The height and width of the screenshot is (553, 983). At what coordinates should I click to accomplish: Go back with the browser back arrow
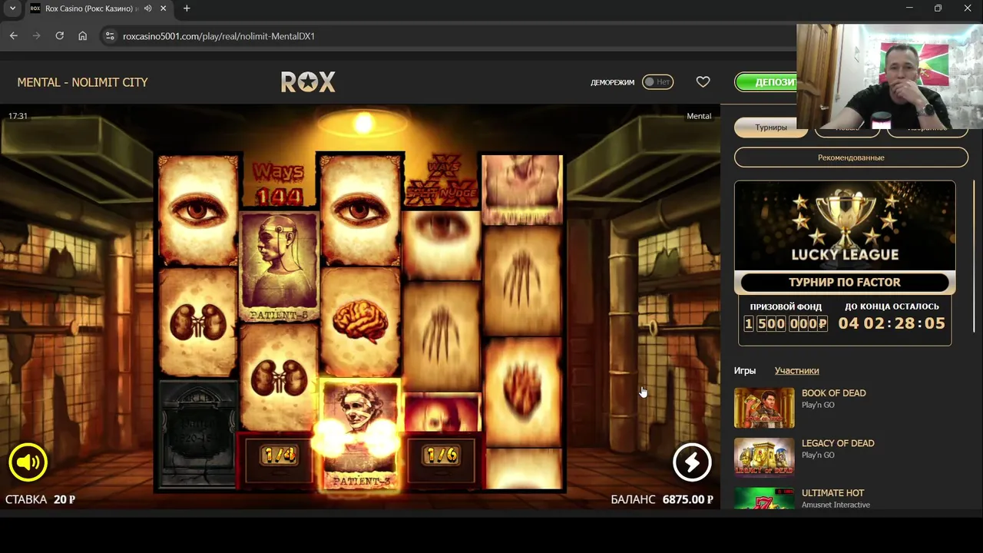click(14, 36)
